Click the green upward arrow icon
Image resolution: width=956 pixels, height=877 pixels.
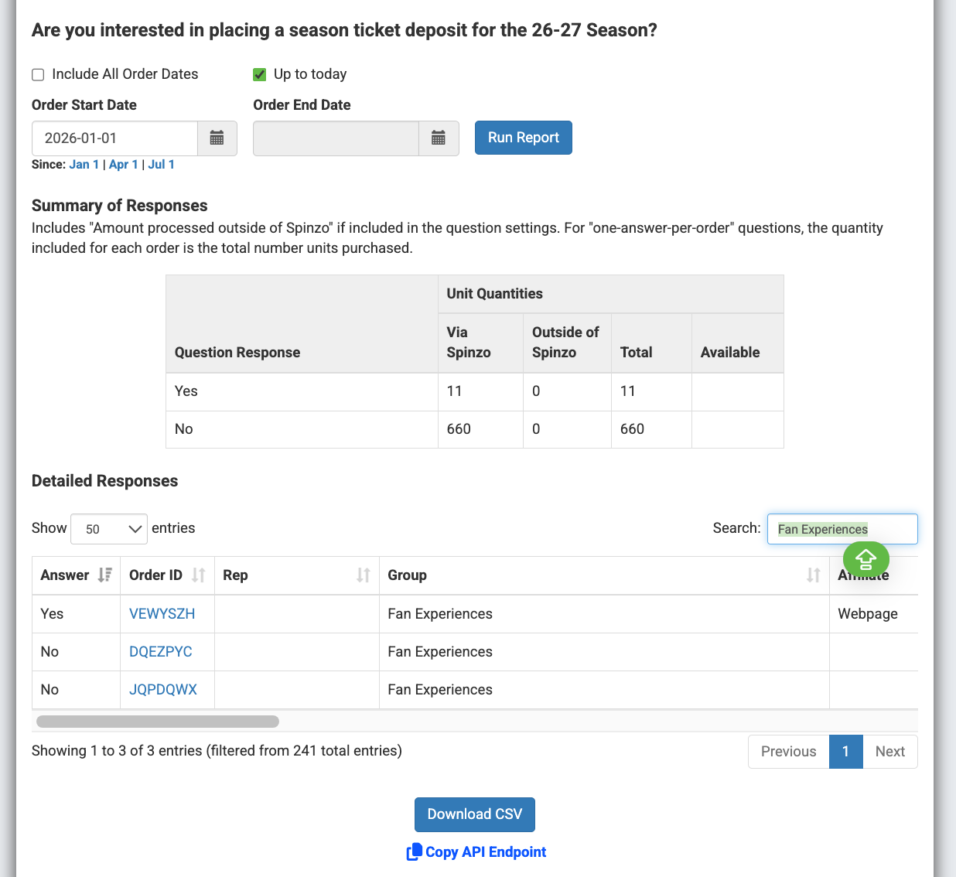tap(866, 558)
